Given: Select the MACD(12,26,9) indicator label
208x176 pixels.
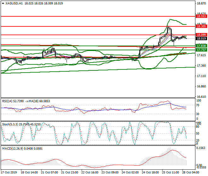Looking at the screenshot, I should tap(13, 149).
